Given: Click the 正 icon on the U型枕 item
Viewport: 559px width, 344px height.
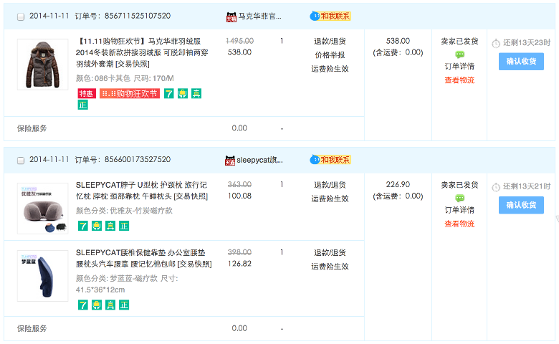Looking at the screenshot, I should 124,226.
